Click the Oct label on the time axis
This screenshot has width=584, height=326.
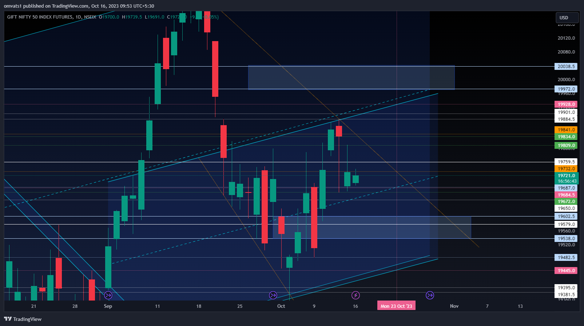click(x=281, y=306)
